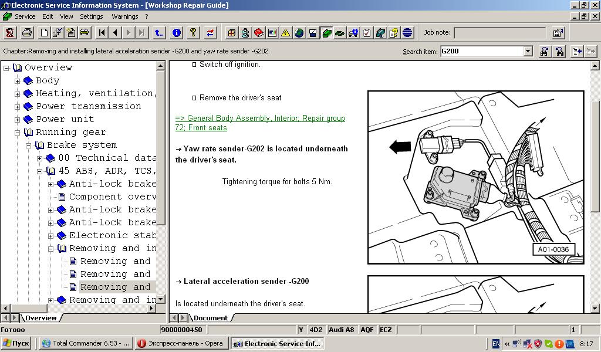Open the Search item dropdown arrow
This screenshot has width=601, height=352.
(528, 52)
